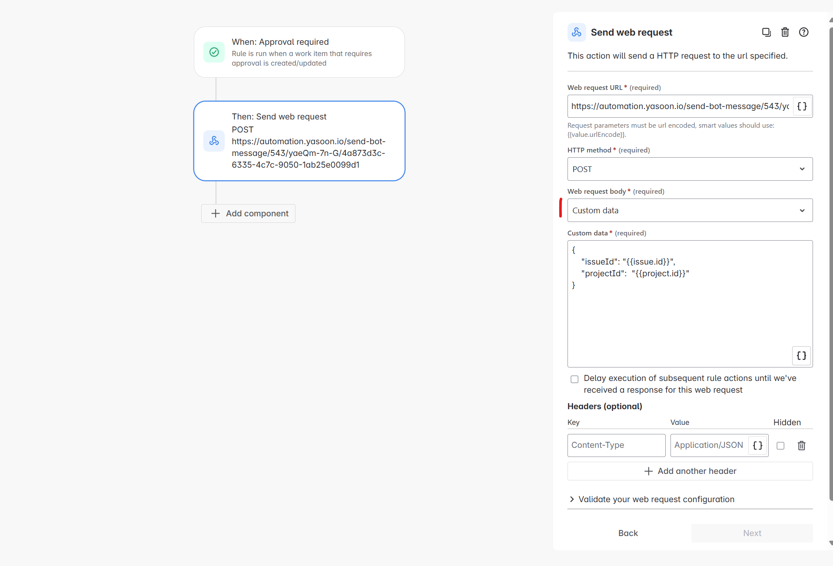Delete the Send web request action

785,32
